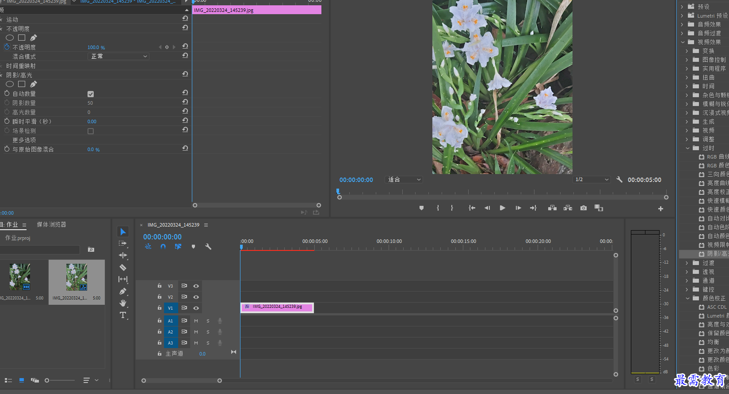Image resolution: width=729 pixels, height=394 pixels.
Task: Open the comparison view button
Action: coord(599,208)
